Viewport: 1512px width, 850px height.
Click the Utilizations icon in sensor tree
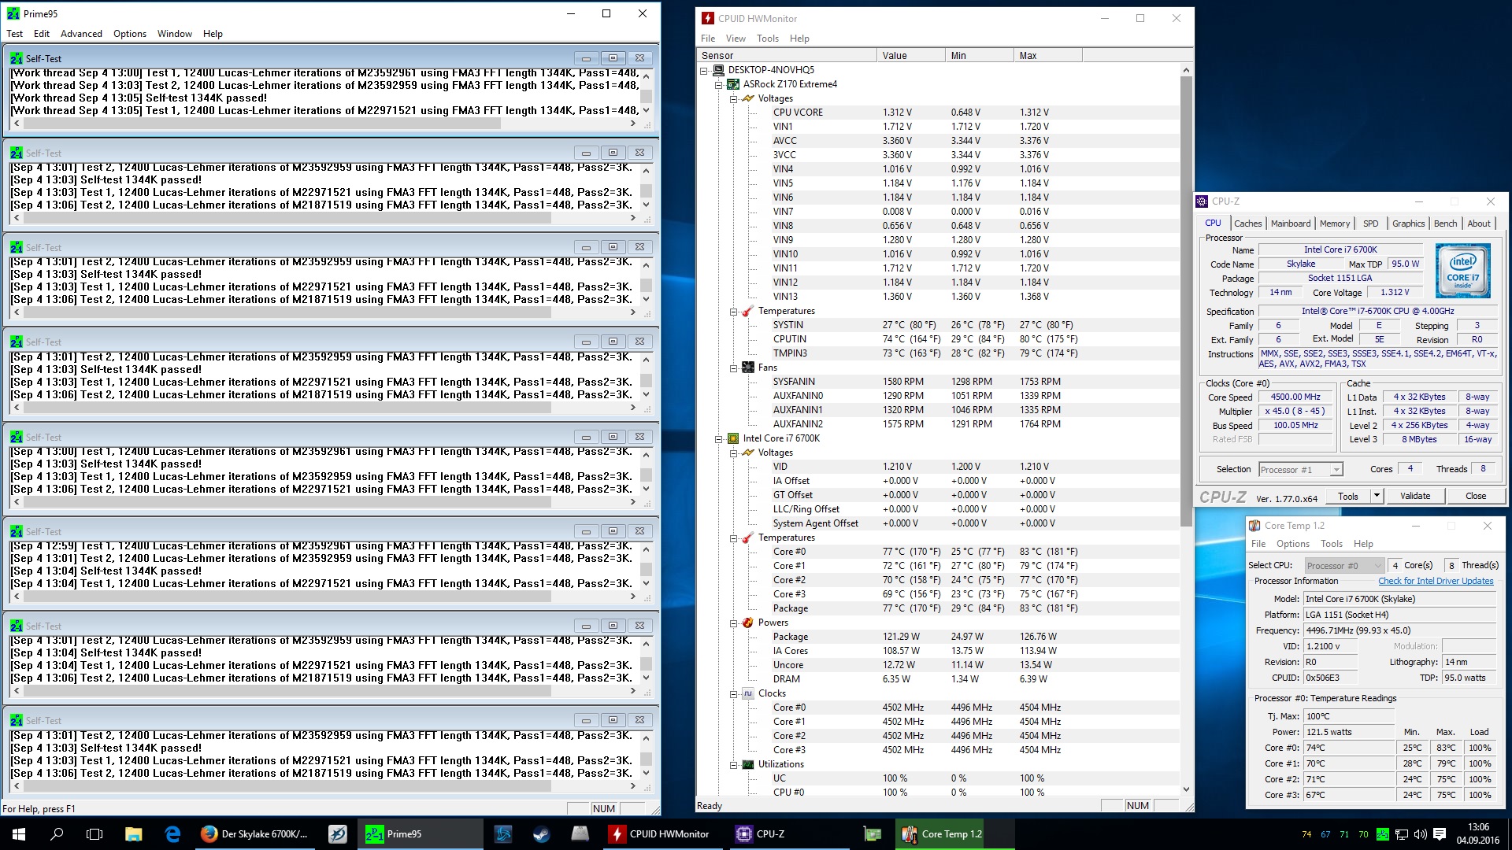747,764
